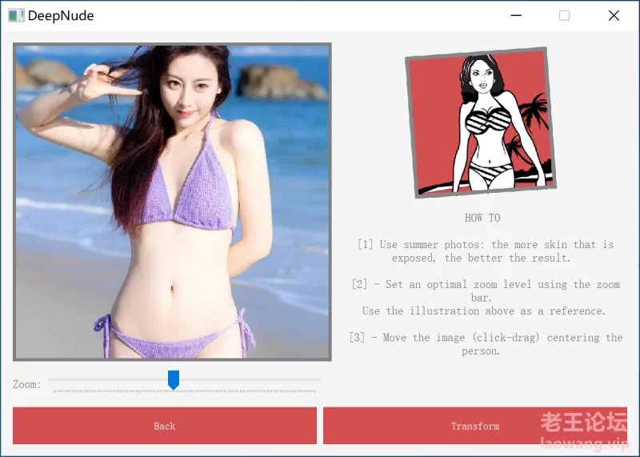
Task: Click the Back button
Action: (165, 425)
